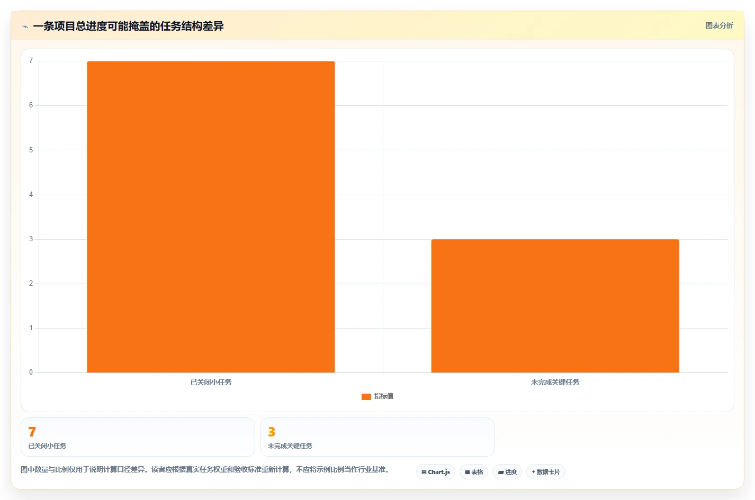
Task: Click the y-axis value 0
Action: 31,372
